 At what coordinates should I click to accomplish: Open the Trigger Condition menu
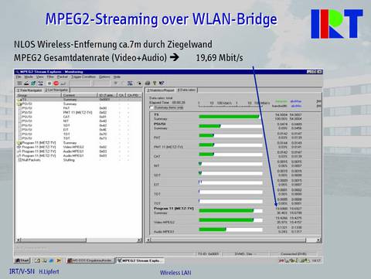pos(83,77)
